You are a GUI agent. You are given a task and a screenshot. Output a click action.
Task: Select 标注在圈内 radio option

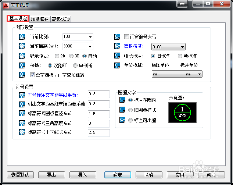tap(130, 100)
